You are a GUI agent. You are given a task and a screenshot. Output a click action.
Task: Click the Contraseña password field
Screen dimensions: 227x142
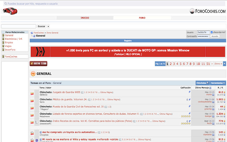click(203, 36)
